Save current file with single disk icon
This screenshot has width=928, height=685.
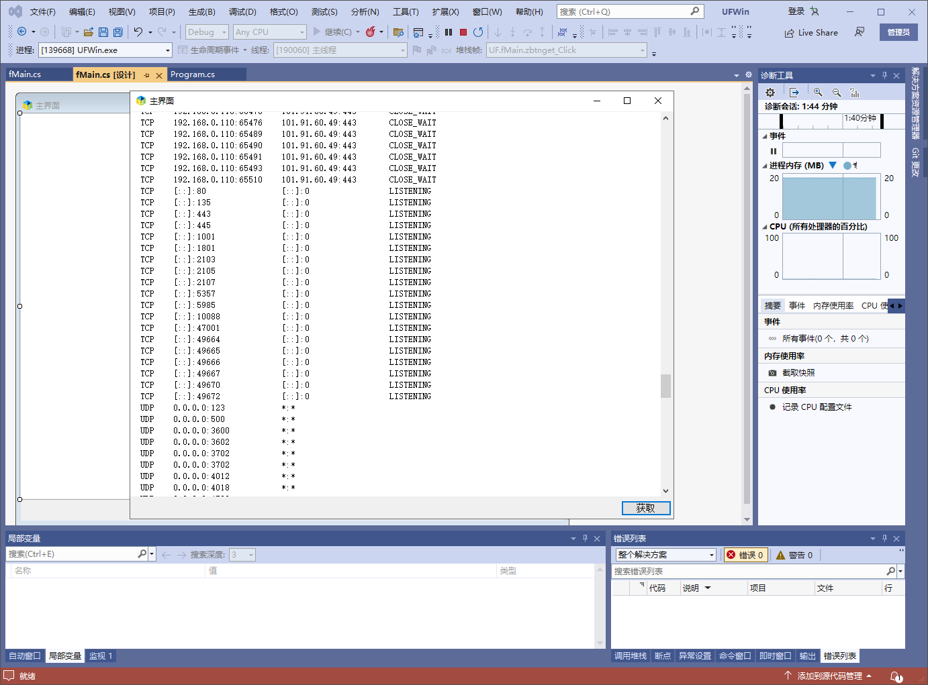tap(103, 32)
